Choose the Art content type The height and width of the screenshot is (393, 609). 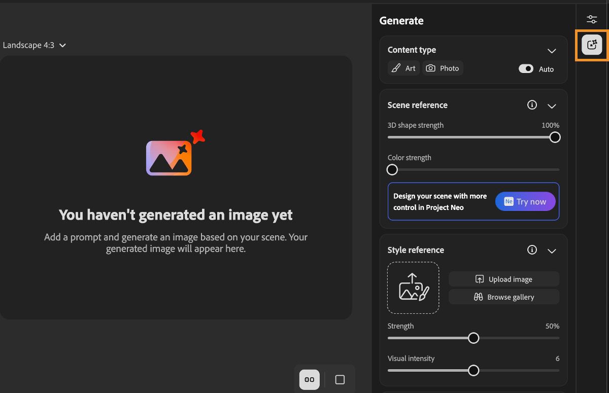coord(403,68)
